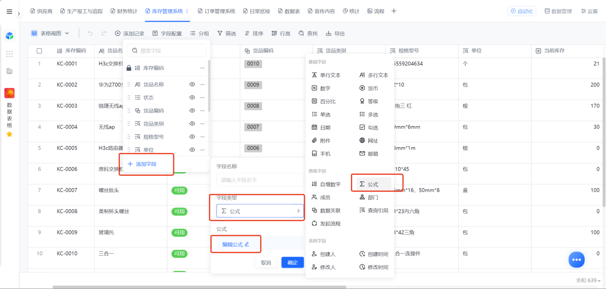Viewport: 606px width, 289px height.
Task: Toggle visibility eye for 货品类别 field
Action: tap(192, 124)
